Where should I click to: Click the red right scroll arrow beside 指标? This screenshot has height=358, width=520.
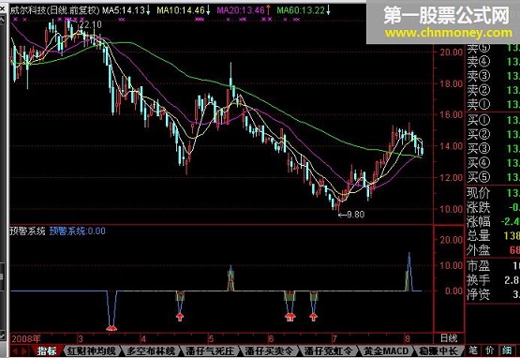(24, 351)
